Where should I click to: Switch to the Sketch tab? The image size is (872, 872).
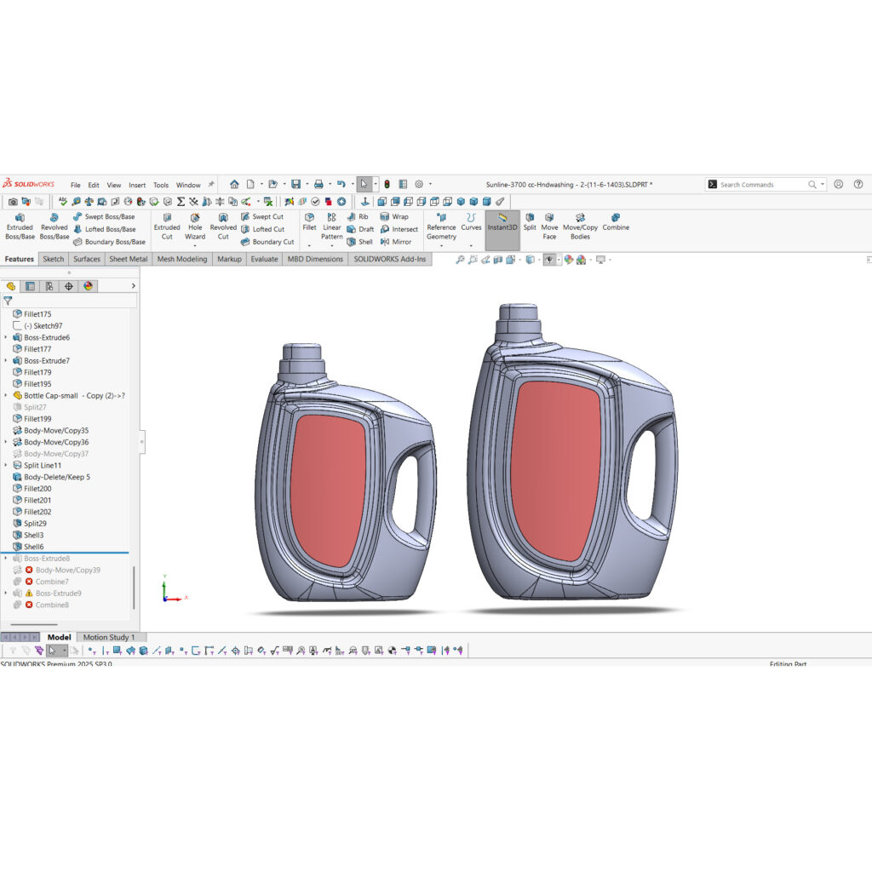coord(54,259)
